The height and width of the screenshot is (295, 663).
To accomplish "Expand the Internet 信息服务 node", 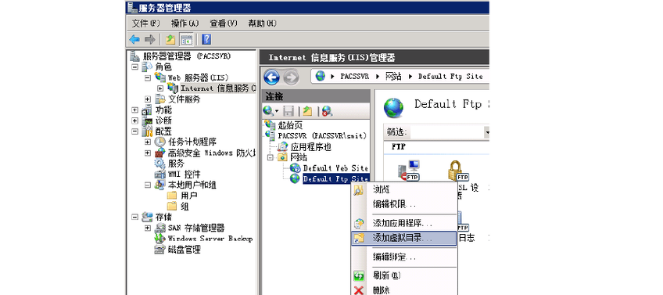I will [160, 88].
